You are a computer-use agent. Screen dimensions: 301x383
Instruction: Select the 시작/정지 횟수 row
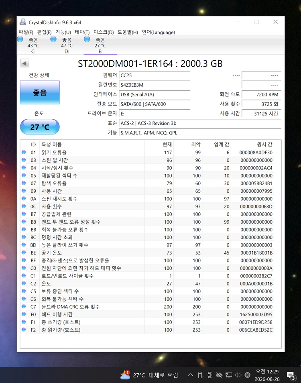pyautogui.click(x=147, y=168)
